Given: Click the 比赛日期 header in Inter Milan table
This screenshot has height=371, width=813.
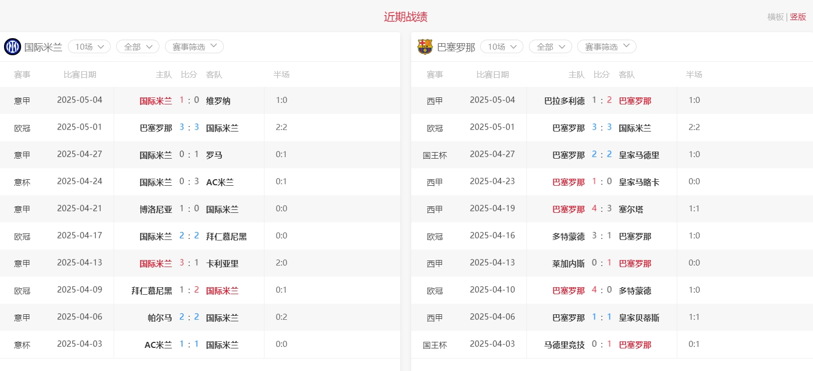Looking at the screenshot, I should pyautogui.click(x=79, y=75).
